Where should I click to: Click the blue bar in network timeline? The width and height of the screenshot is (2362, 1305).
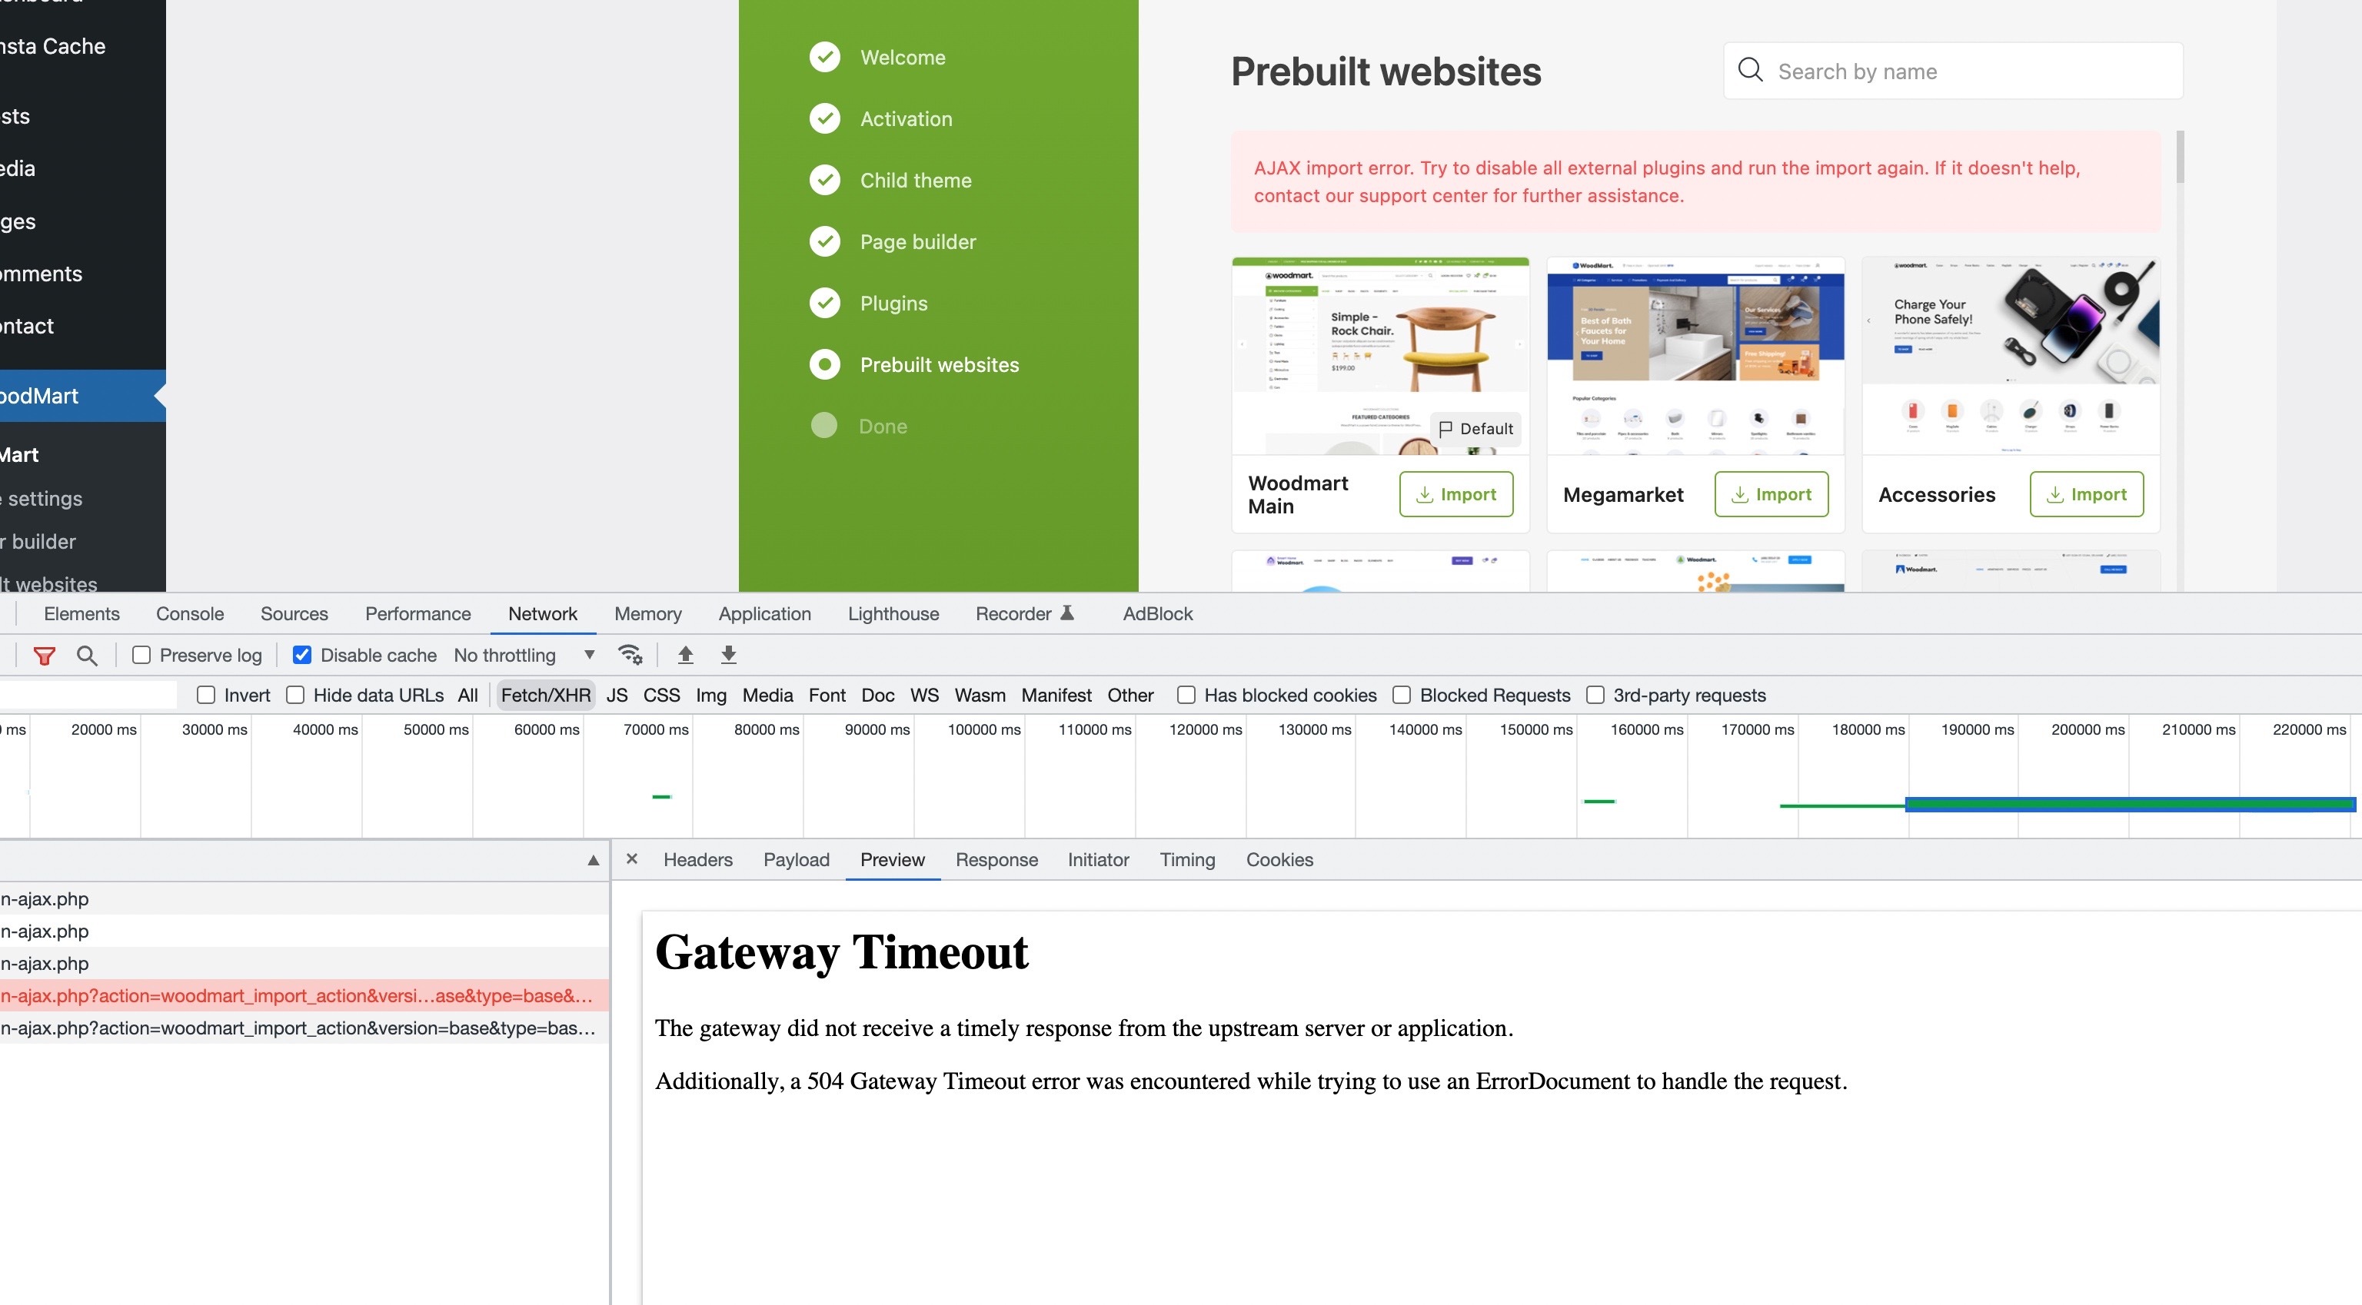tap(2127, 805)
